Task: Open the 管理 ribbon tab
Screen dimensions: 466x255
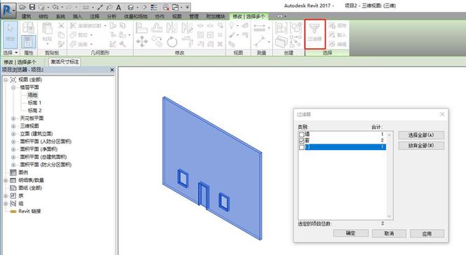Action: [194, 16]
